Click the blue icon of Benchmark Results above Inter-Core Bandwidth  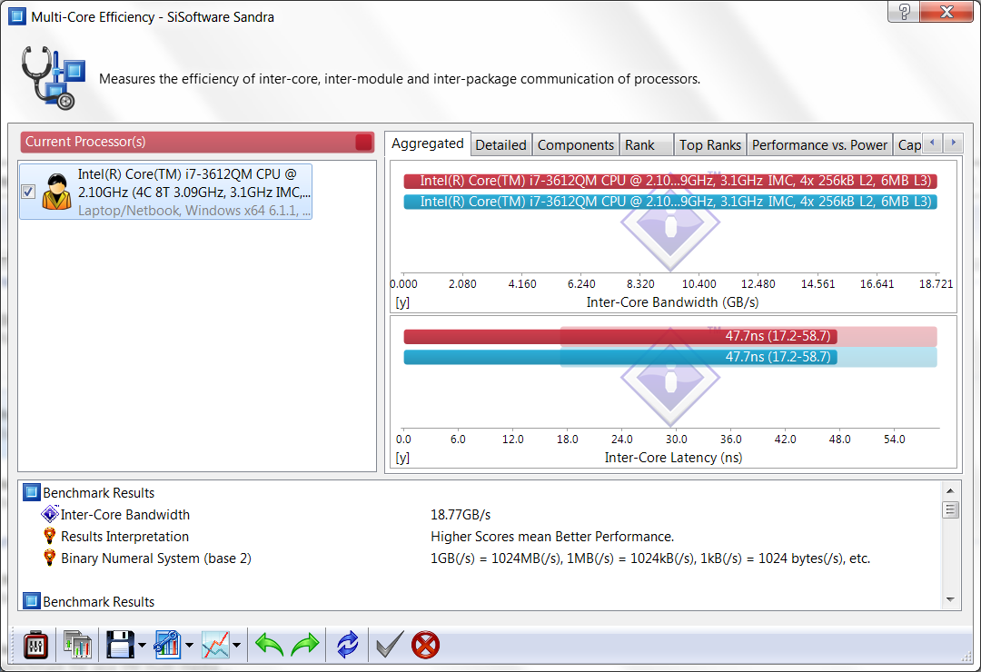click(x=31, y=492)
